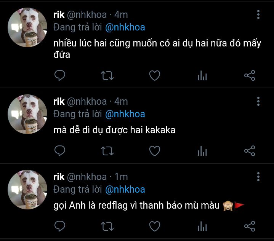
Task: Open the 1m timestamp of the redflag tweet
Action: (121, 177)
